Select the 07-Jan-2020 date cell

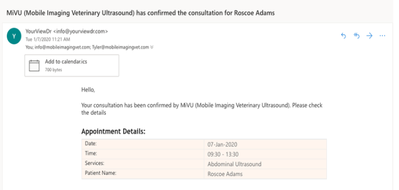pos(265,144)
